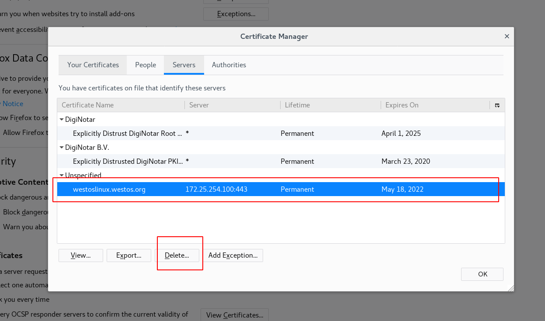Select the westoslinux.westos.org certificate

click(x=109, y=190)
